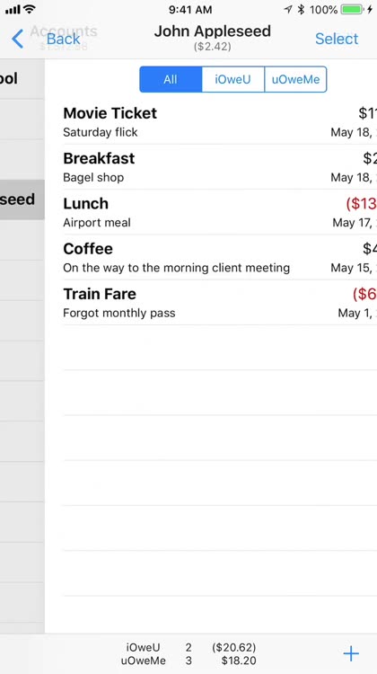Open the Coffee transaction entry
This screenshot has width=377, height=674.
click(220, 257)
